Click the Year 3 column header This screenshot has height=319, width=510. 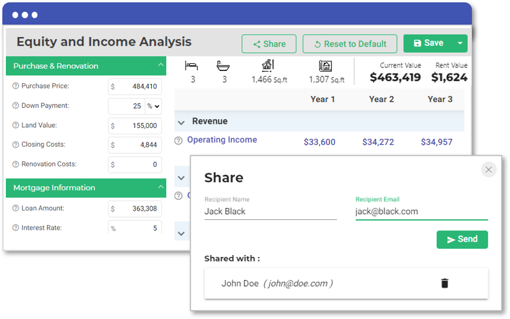pos(440,99)
